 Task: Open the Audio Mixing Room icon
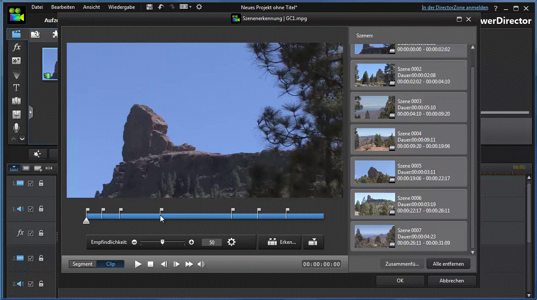coord(17,114)
